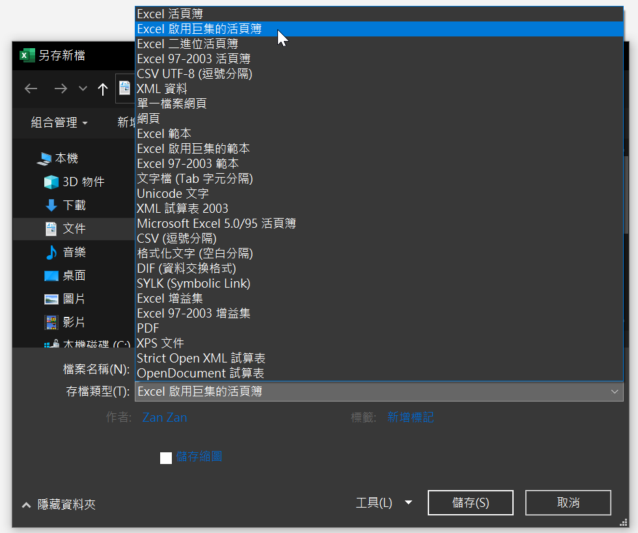Choose 單一檔案網頁 format
638x533 pixels.
click(x=379, y=103)
